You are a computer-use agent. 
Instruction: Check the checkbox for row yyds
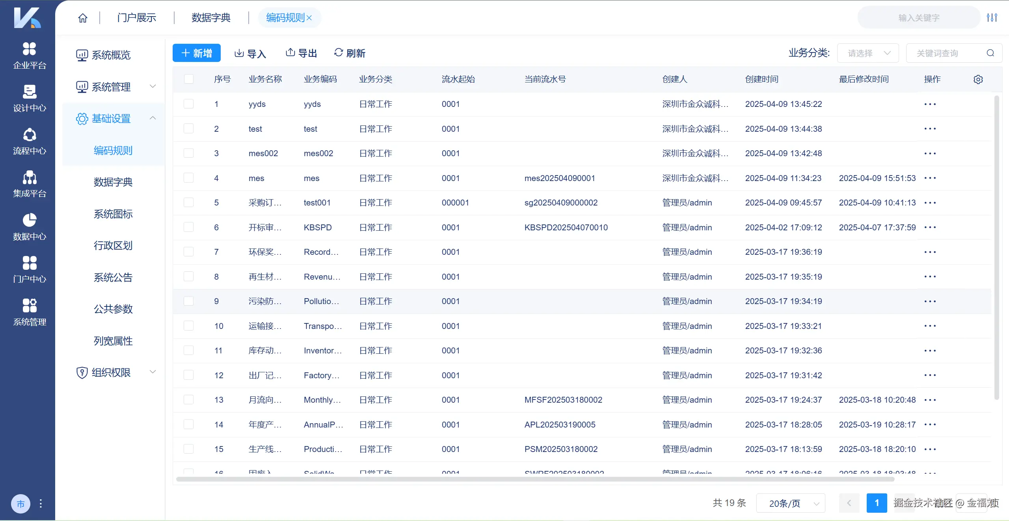pos(189,104)
